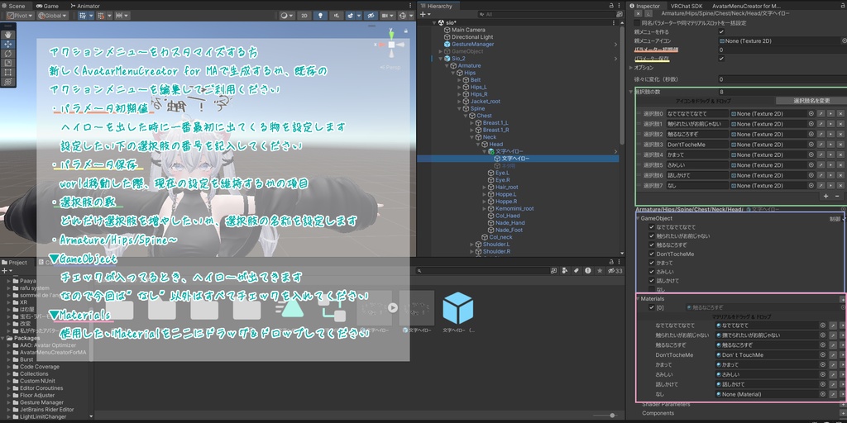The height and width of the screenshot is (423, 847).
Task: Open material picker for さみしい row
Action: coord(822,374)
